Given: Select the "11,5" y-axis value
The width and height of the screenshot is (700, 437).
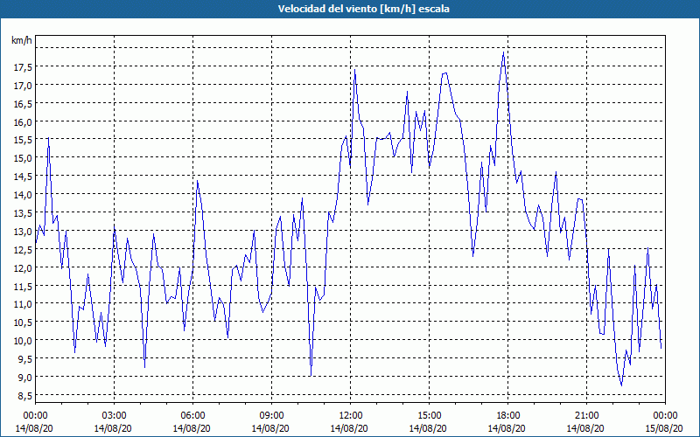Looking at the screenshot, I should point(23,286).
